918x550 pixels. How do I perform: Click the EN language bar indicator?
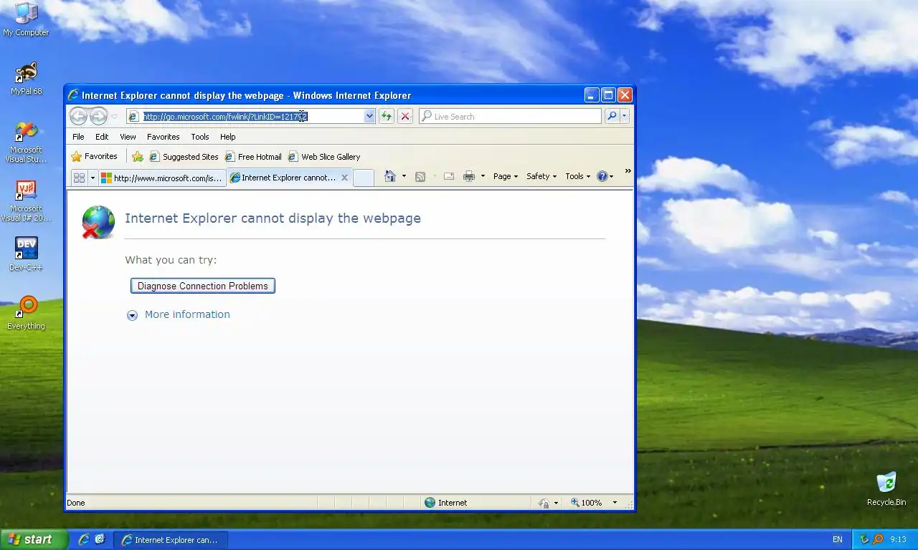(x=837, y=539)
